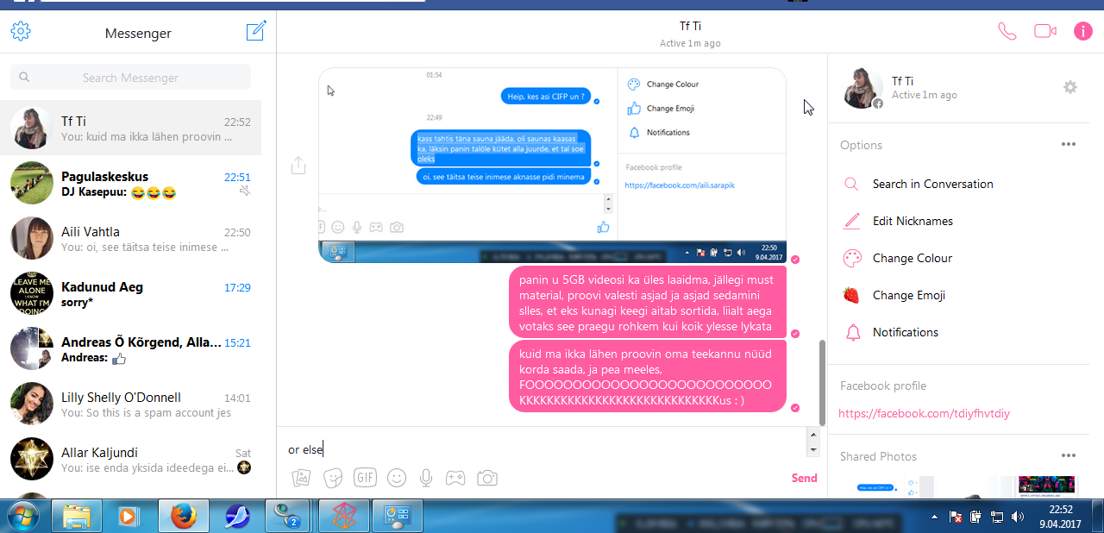Click the message box scroll down arrow

(x=812, y=450)
